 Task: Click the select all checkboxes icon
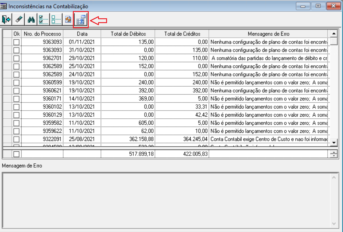click(43, 20)
